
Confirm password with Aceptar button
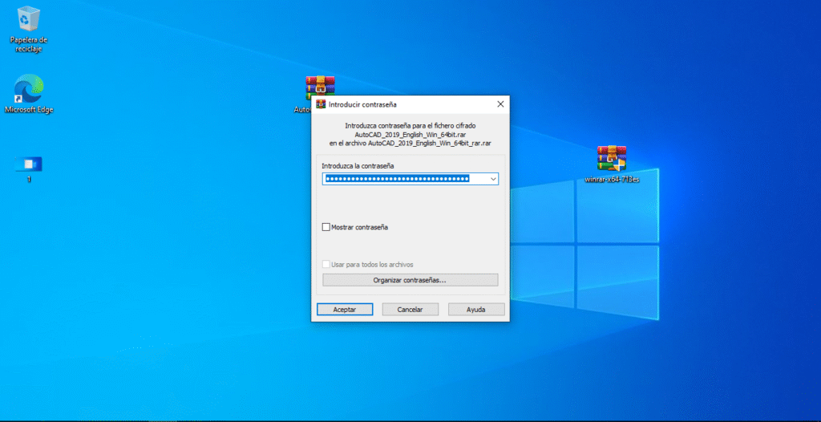[345, 310]
